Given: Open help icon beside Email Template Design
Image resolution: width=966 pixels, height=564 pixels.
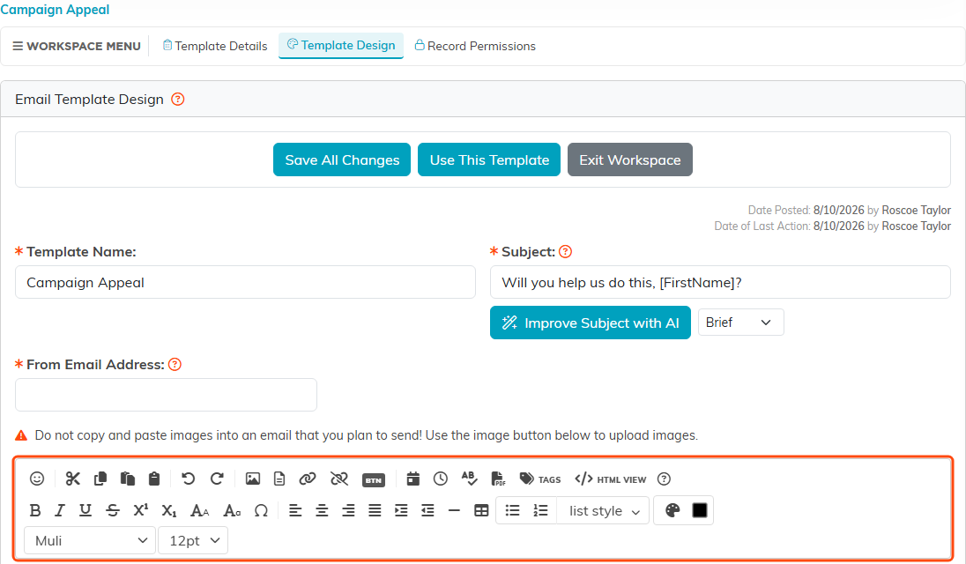Looking at the screenshot, I should [177, 99].
